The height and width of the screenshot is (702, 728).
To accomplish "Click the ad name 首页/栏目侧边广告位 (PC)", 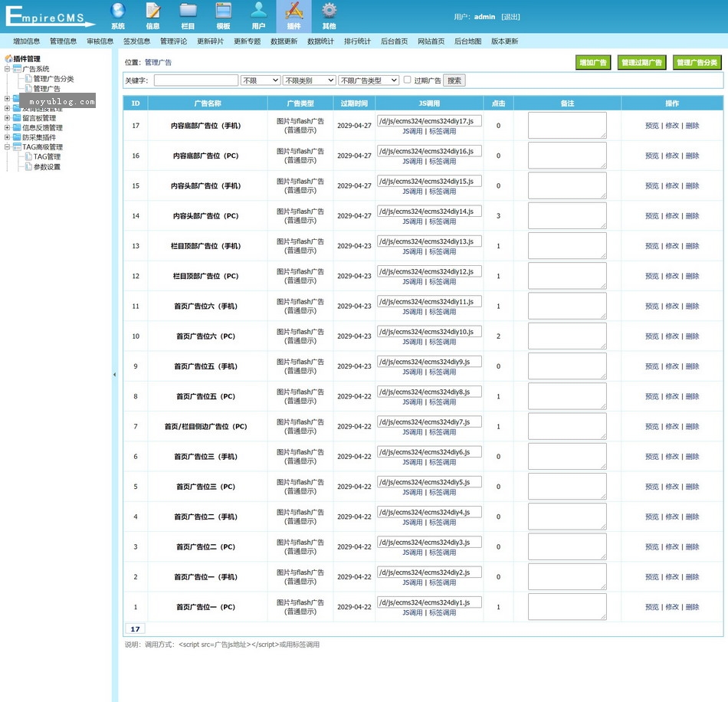I will [205, 427].
